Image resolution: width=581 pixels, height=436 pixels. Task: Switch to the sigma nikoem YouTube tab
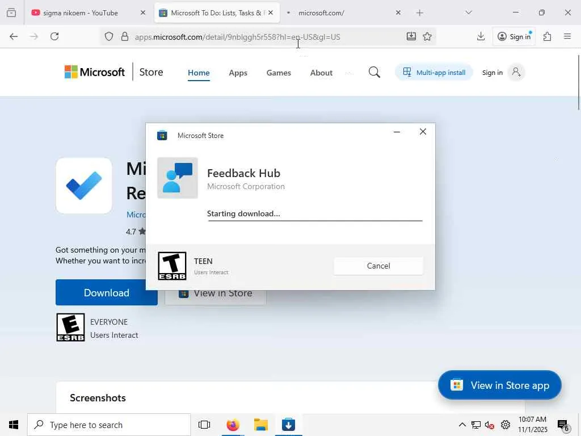(87, 12)
